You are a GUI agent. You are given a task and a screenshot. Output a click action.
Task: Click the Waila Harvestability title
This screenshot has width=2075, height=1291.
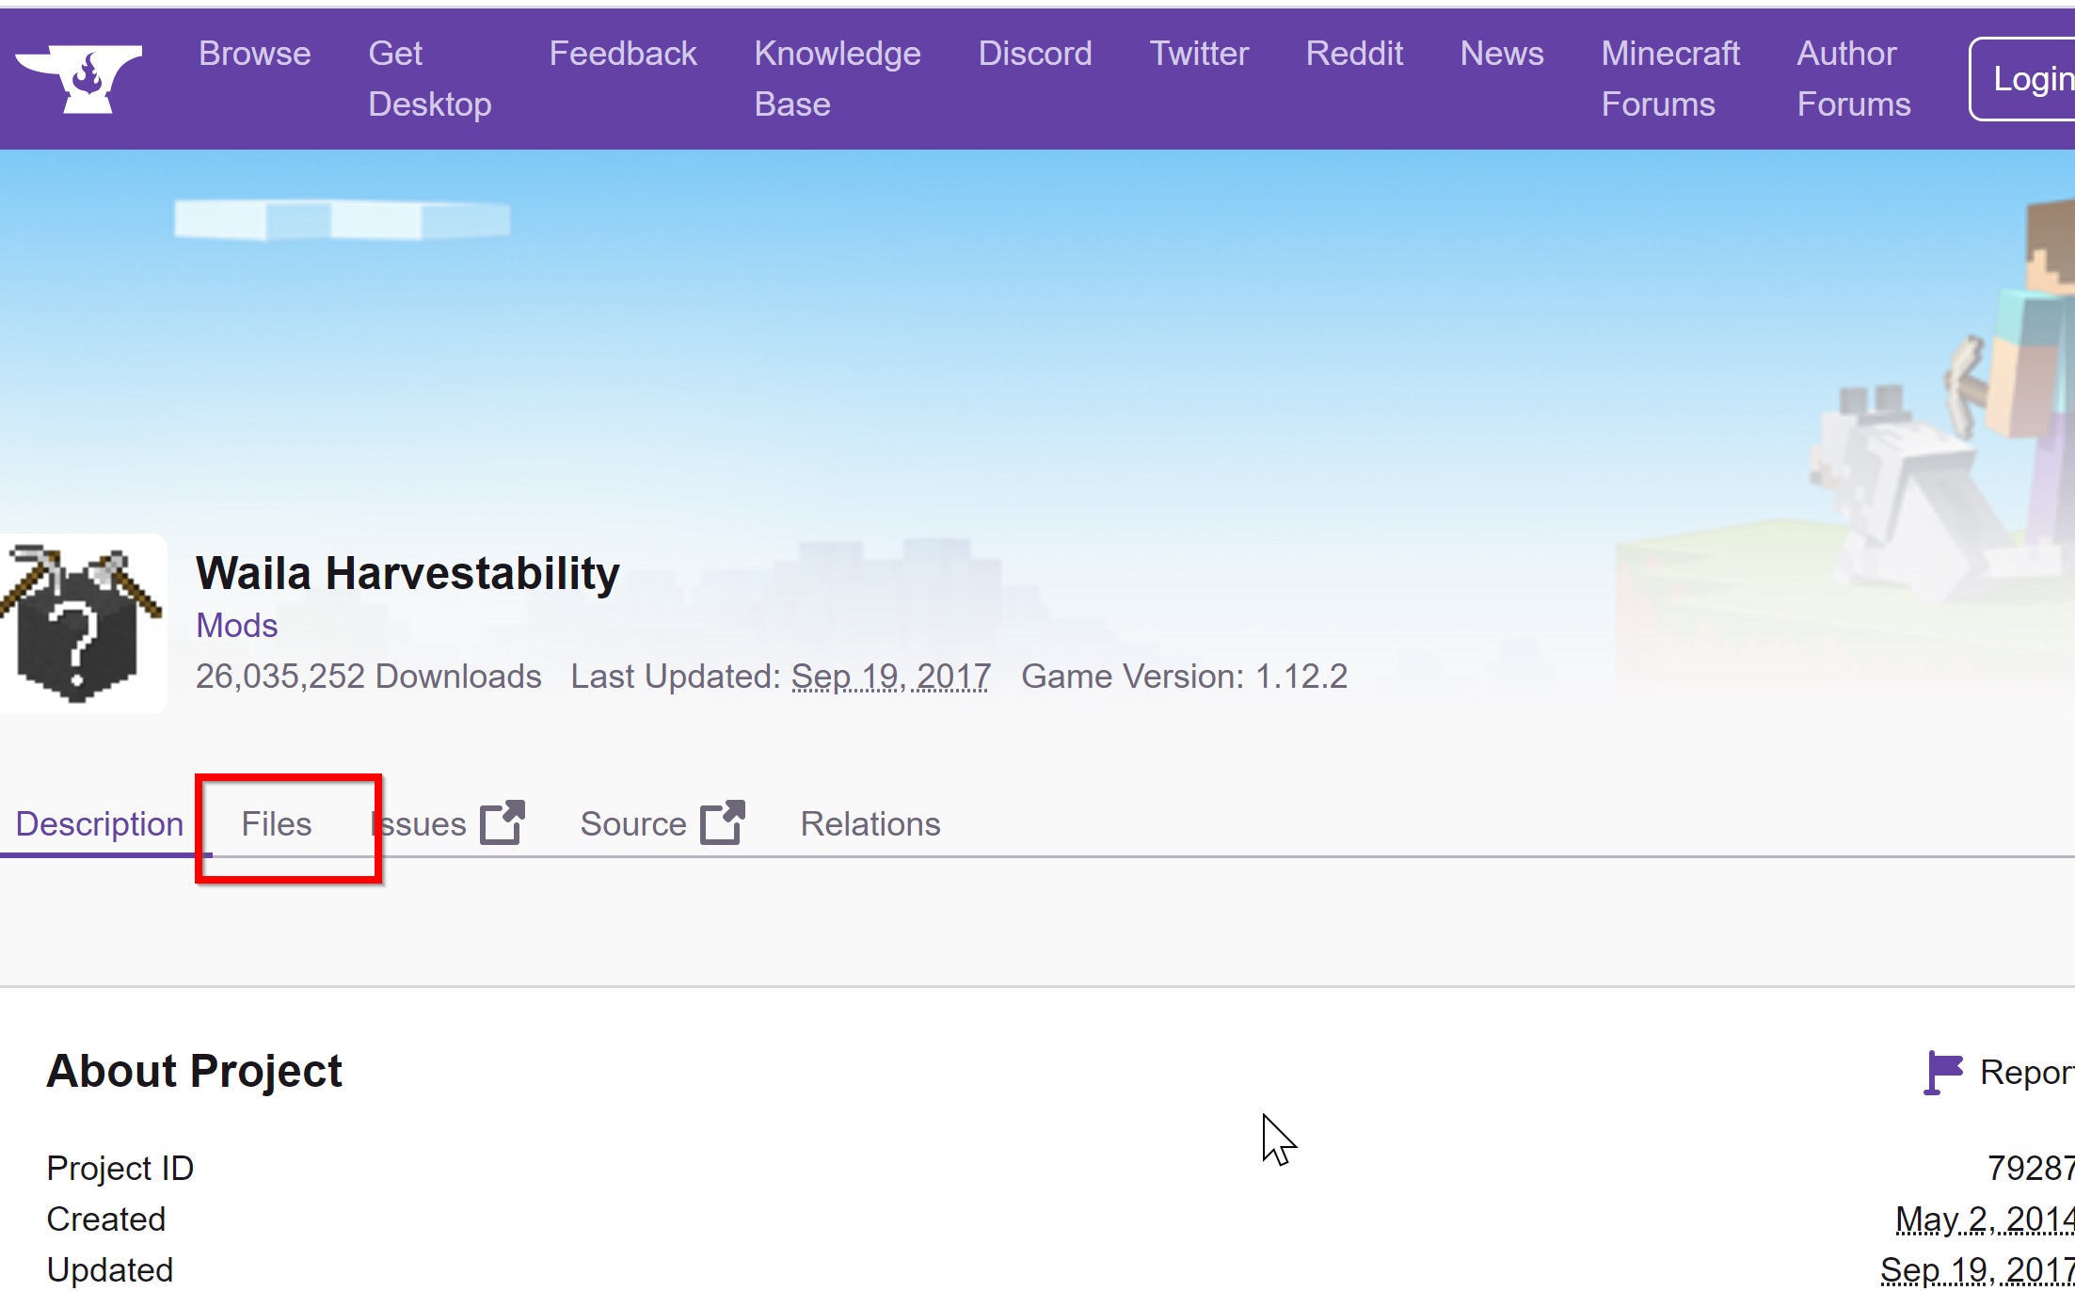coord(407,573)
